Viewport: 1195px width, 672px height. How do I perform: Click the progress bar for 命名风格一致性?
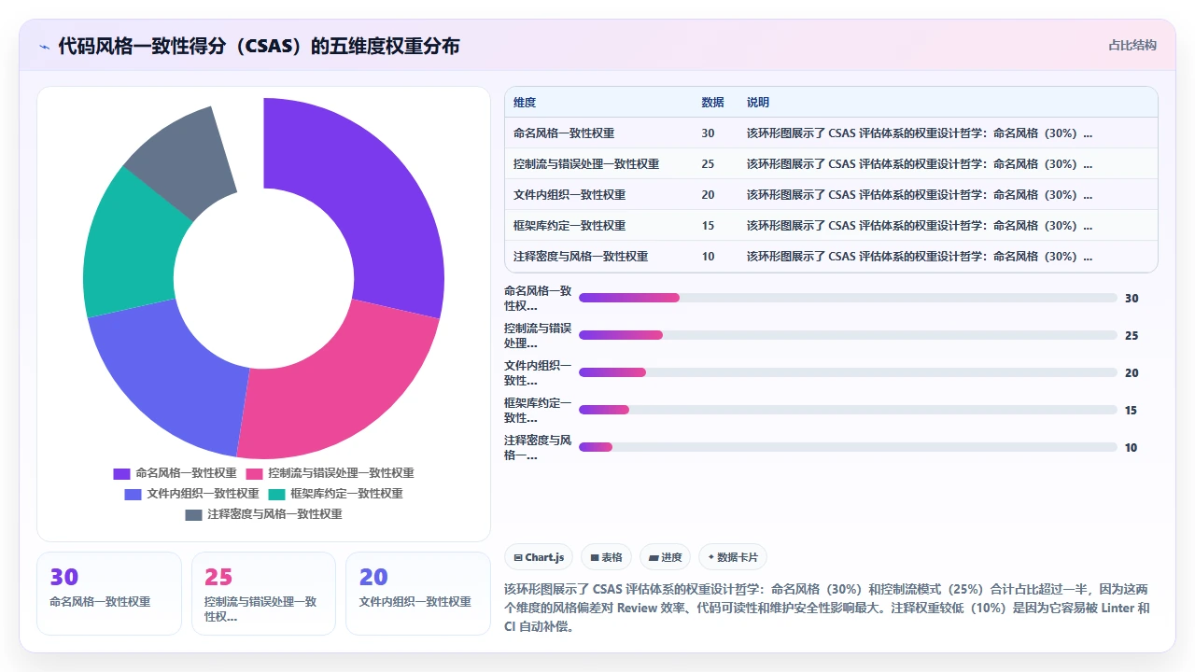[x=848, y=298]
